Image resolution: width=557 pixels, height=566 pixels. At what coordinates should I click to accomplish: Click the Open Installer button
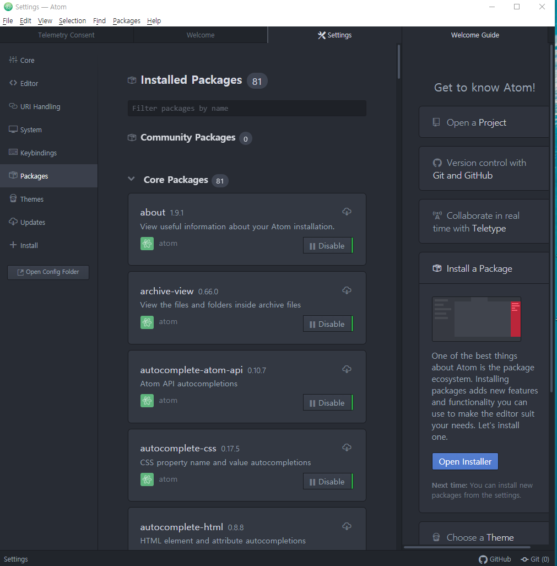click(465, 461)
